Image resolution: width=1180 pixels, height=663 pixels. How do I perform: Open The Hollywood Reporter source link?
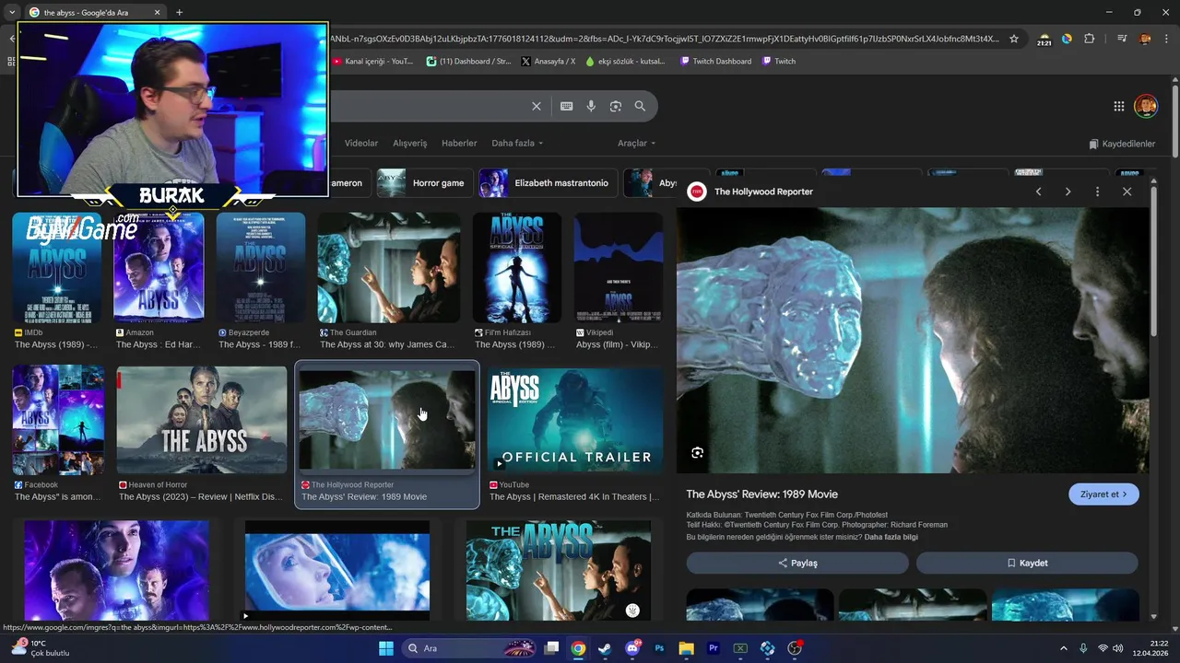pos(763,192)
